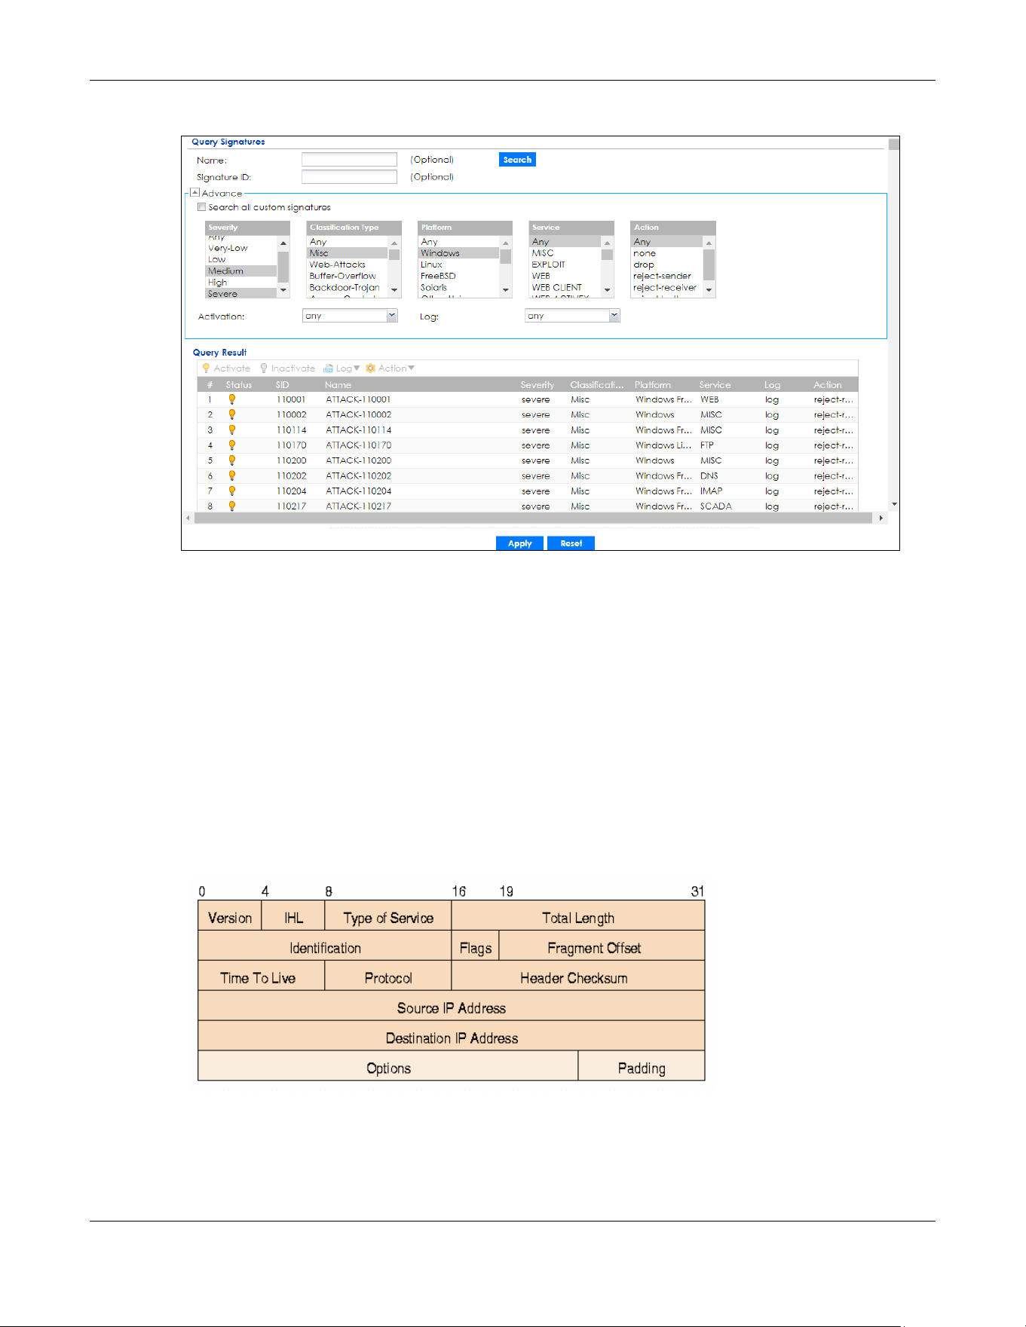This screenshot has height=1327, width=1026.
Task: Click the Search button
Action: [x=517, y=160]
